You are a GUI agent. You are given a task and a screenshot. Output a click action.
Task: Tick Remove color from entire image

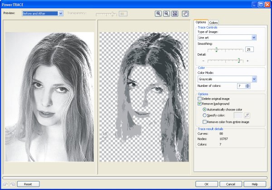point(204,122)
